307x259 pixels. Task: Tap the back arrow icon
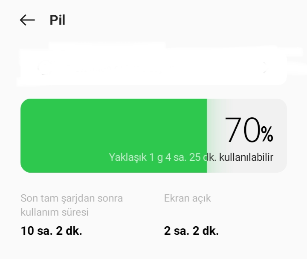[27, 20]
